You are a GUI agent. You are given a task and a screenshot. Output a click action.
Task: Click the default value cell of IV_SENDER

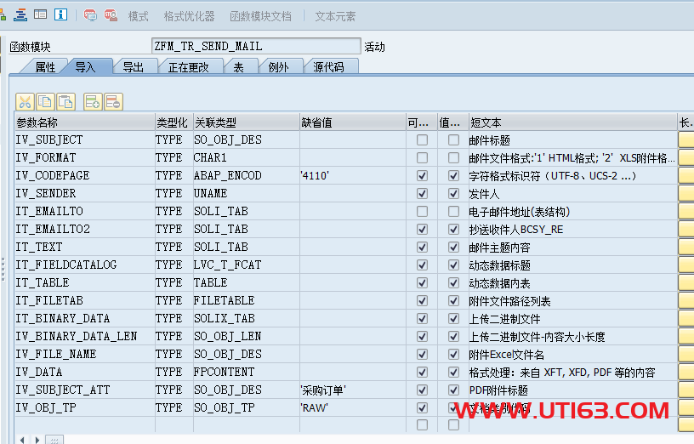pyautogui.click(x=350, y=193)
